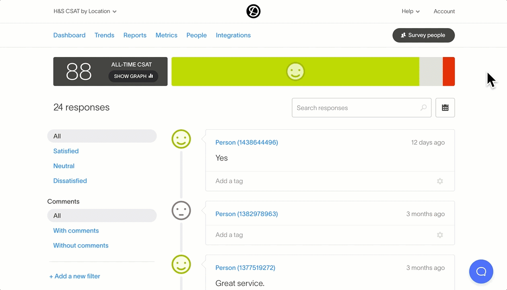Open the People tab
Viewport: 507px width, 290px height.
(196, 35)
